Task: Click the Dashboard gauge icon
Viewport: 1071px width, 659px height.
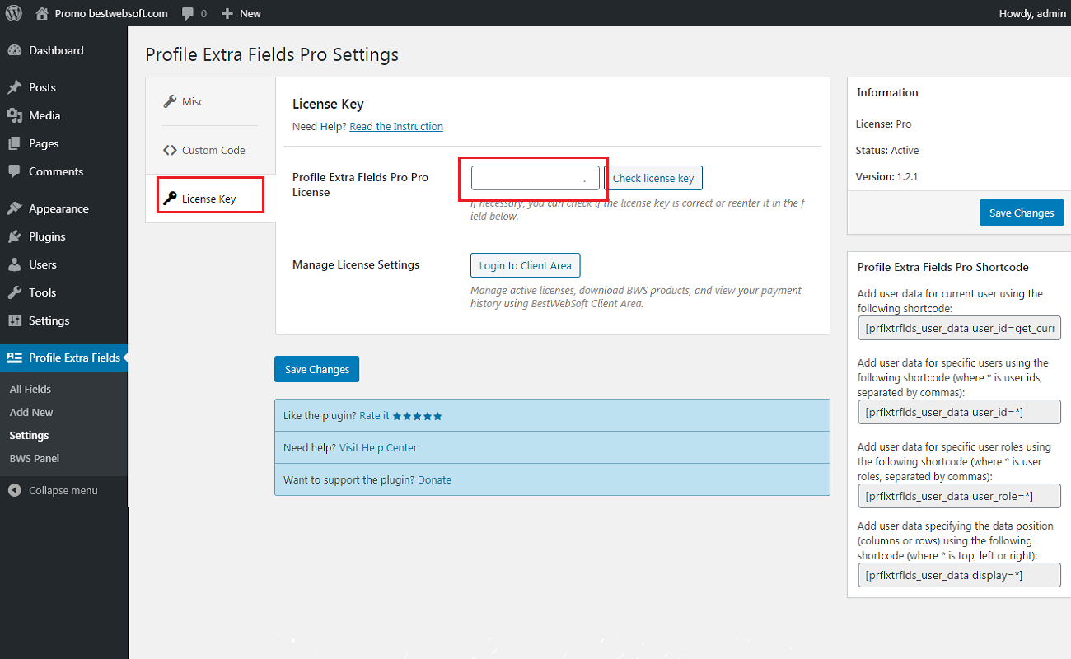Action: pyautogui.click(x=15, y=50)
